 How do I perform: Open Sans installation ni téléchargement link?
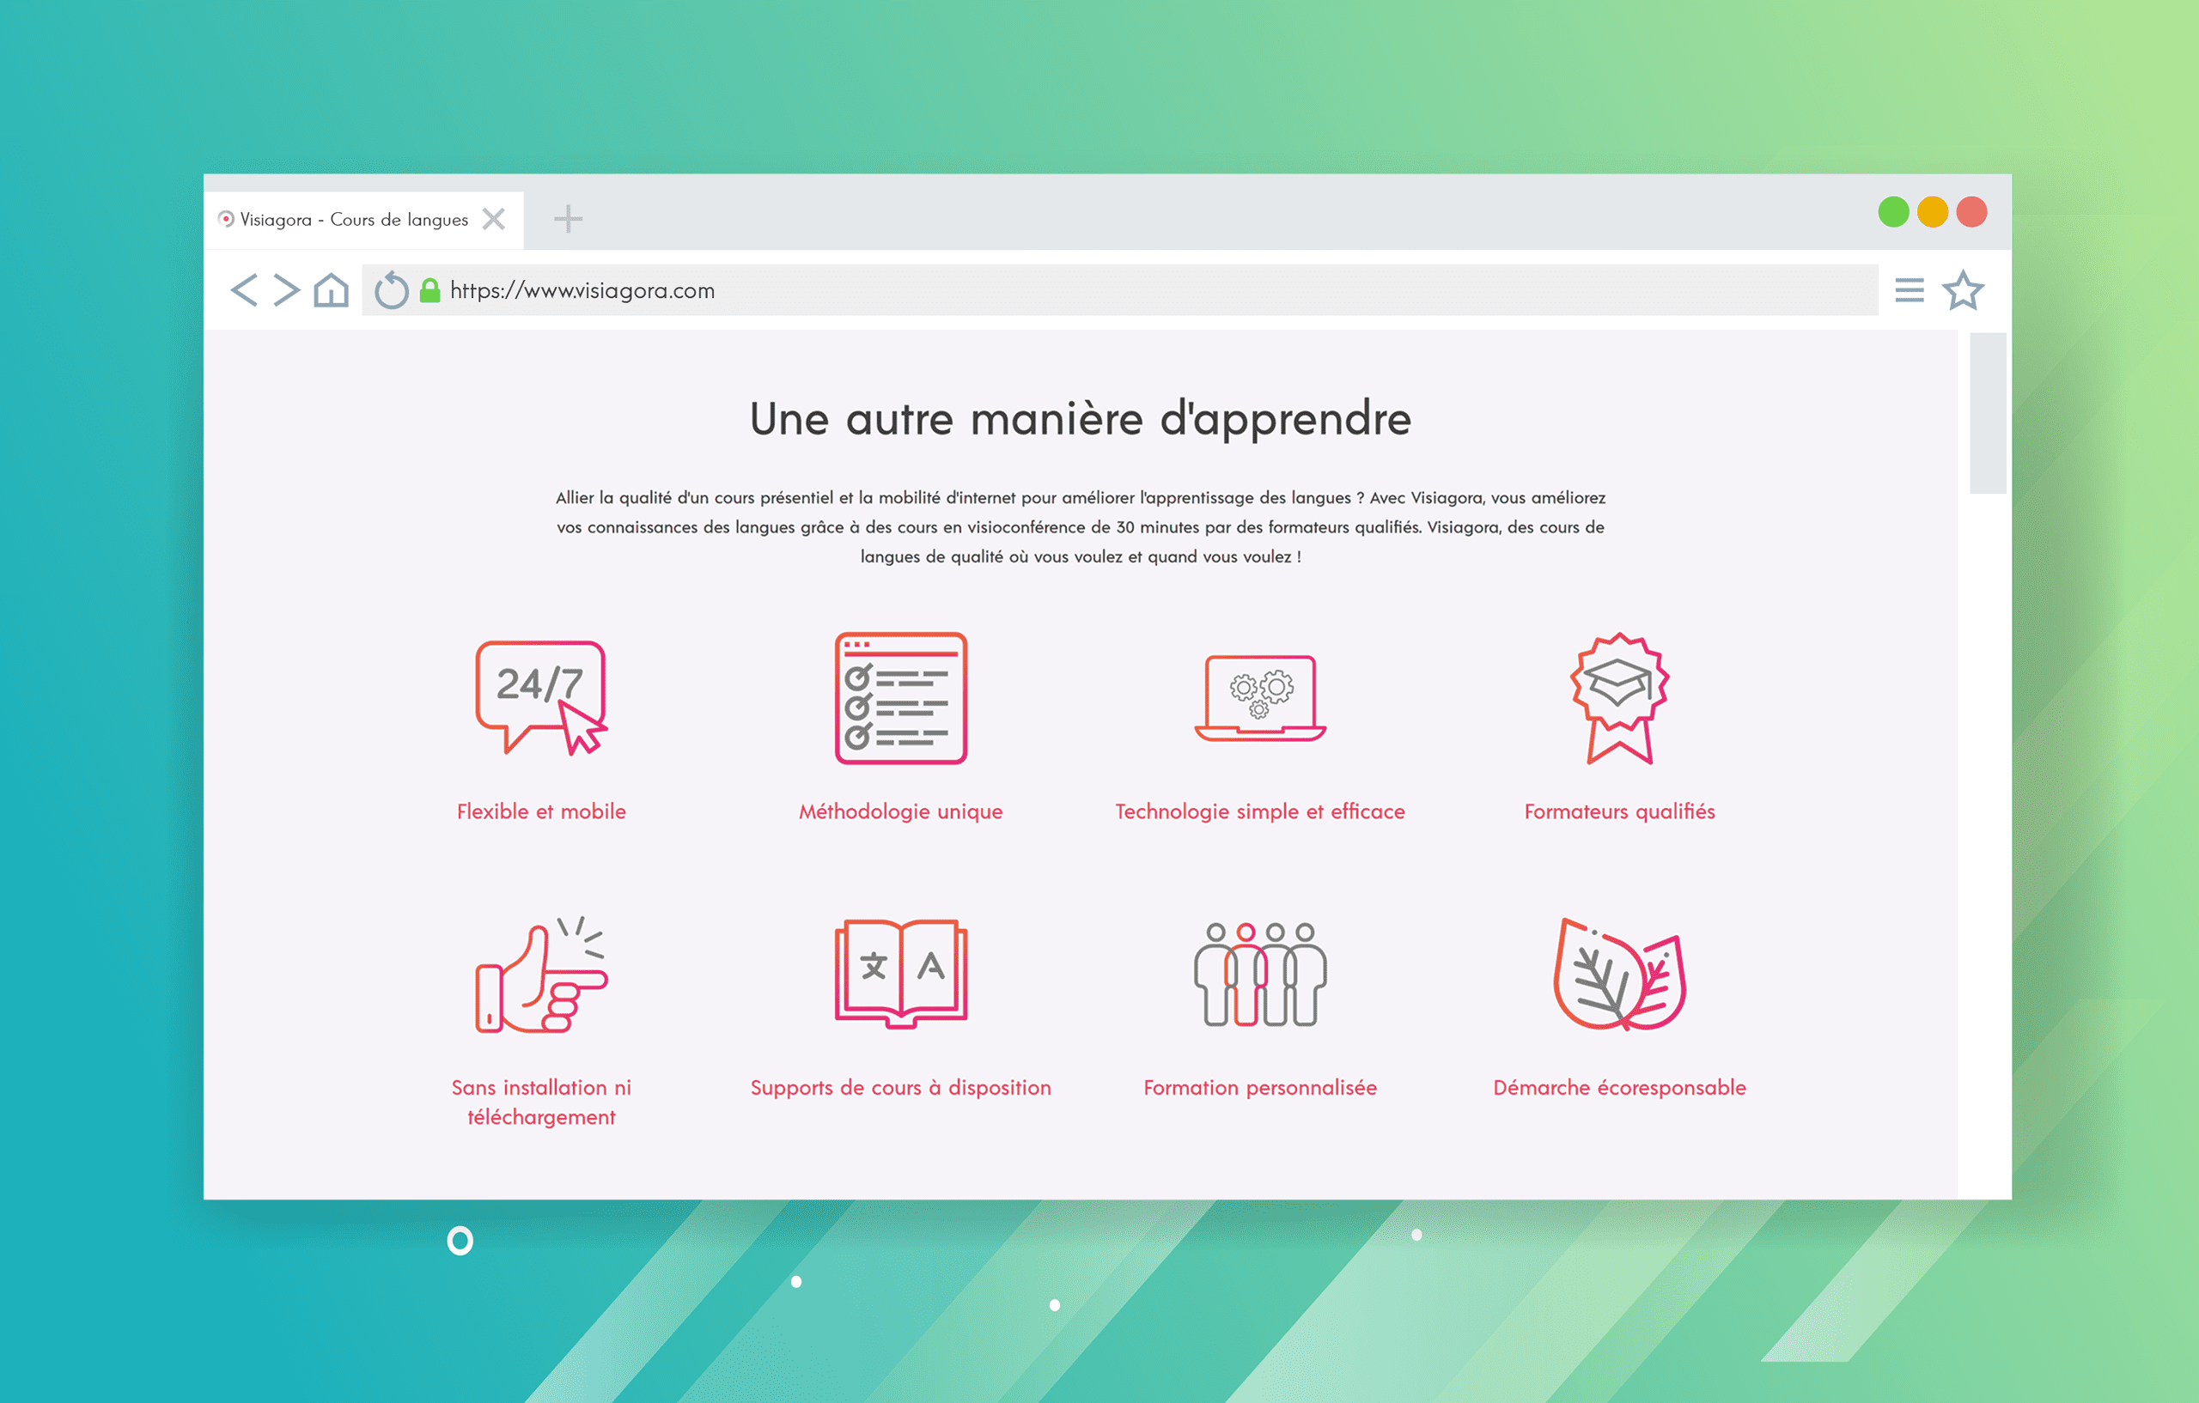click(x=541, y=1102)
